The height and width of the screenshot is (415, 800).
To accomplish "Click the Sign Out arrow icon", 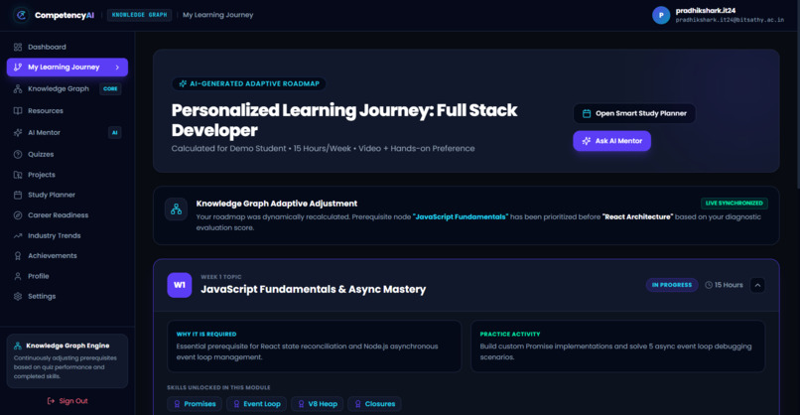I will click(51, 401).
